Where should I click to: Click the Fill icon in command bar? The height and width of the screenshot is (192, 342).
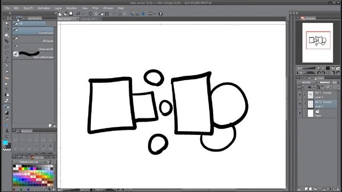coord(102,14)
